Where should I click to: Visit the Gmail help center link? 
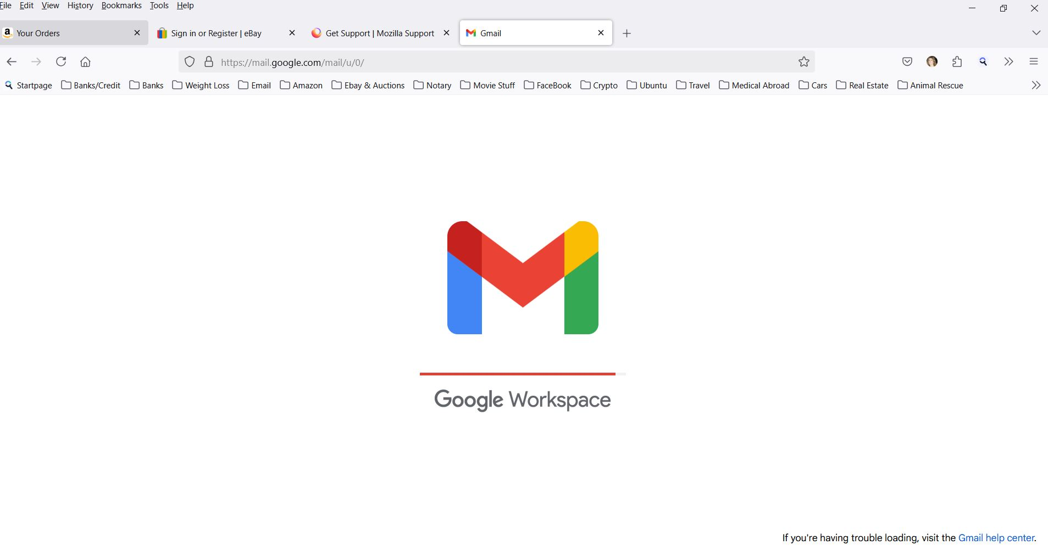coord(996,538)
